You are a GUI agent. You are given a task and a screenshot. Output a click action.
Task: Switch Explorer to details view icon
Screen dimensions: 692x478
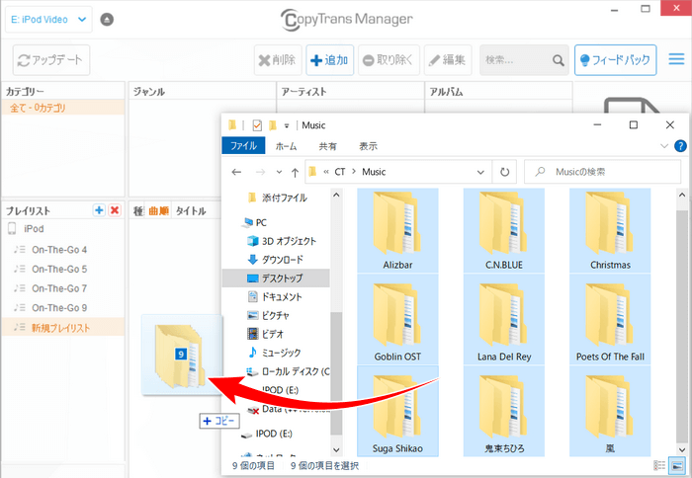(x=659, y=465)
